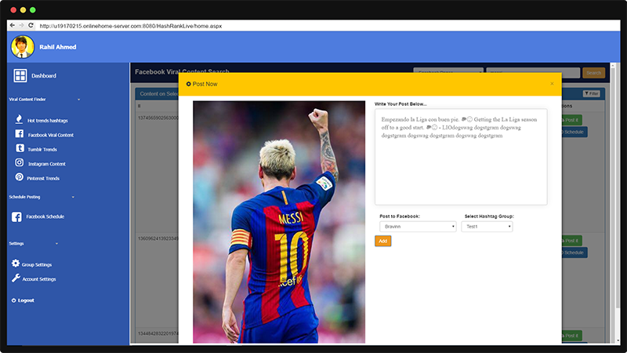Open Pinterest Trends via its icon
Screen dimensions: 627x353
click(x=19, y=178)
